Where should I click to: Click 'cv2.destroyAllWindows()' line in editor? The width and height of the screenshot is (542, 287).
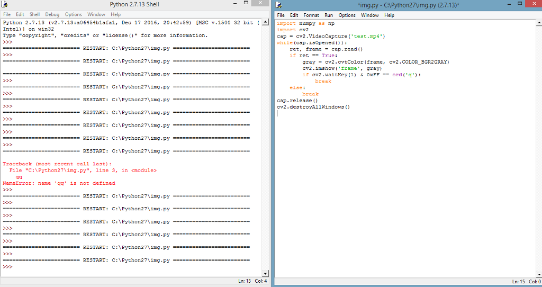[x=313, y=107]
